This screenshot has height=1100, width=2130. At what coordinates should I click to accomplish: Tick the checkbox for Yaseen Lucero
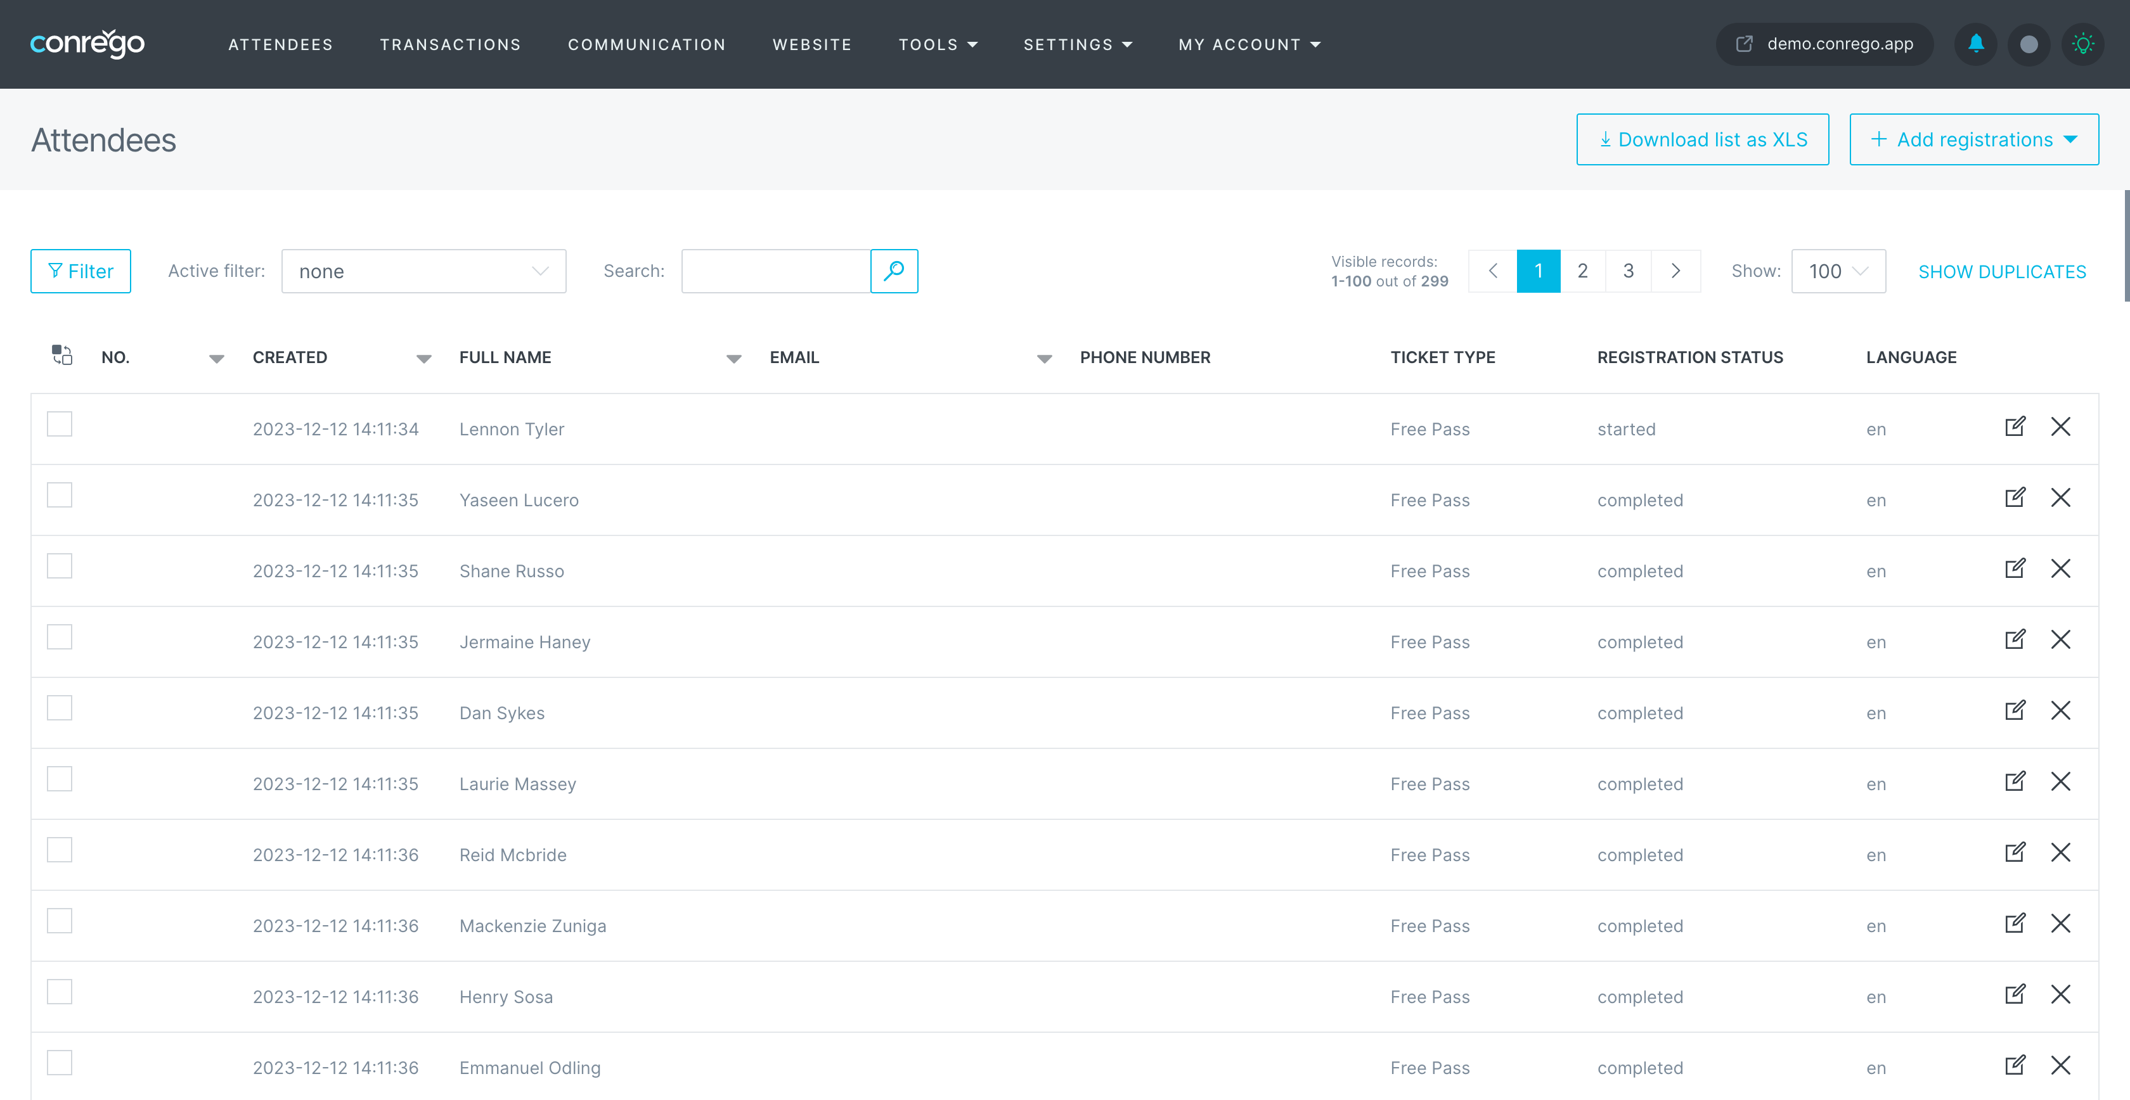tap(60, 496)
